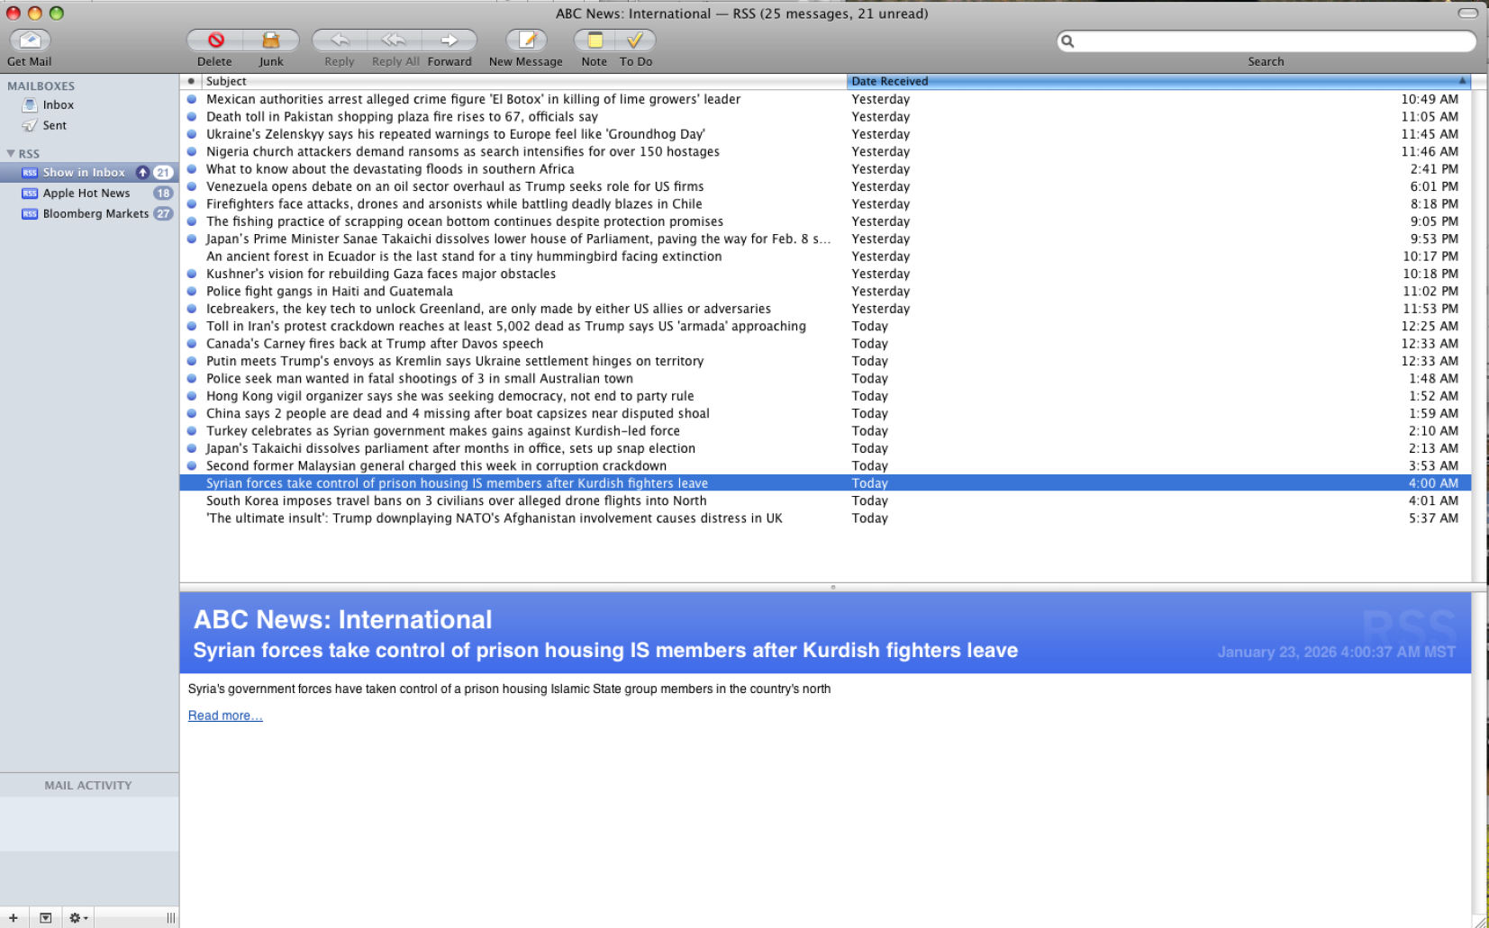Compose with the New Message icon
Viewport: 1489px width, 928px height.
[x=526, y=41]
